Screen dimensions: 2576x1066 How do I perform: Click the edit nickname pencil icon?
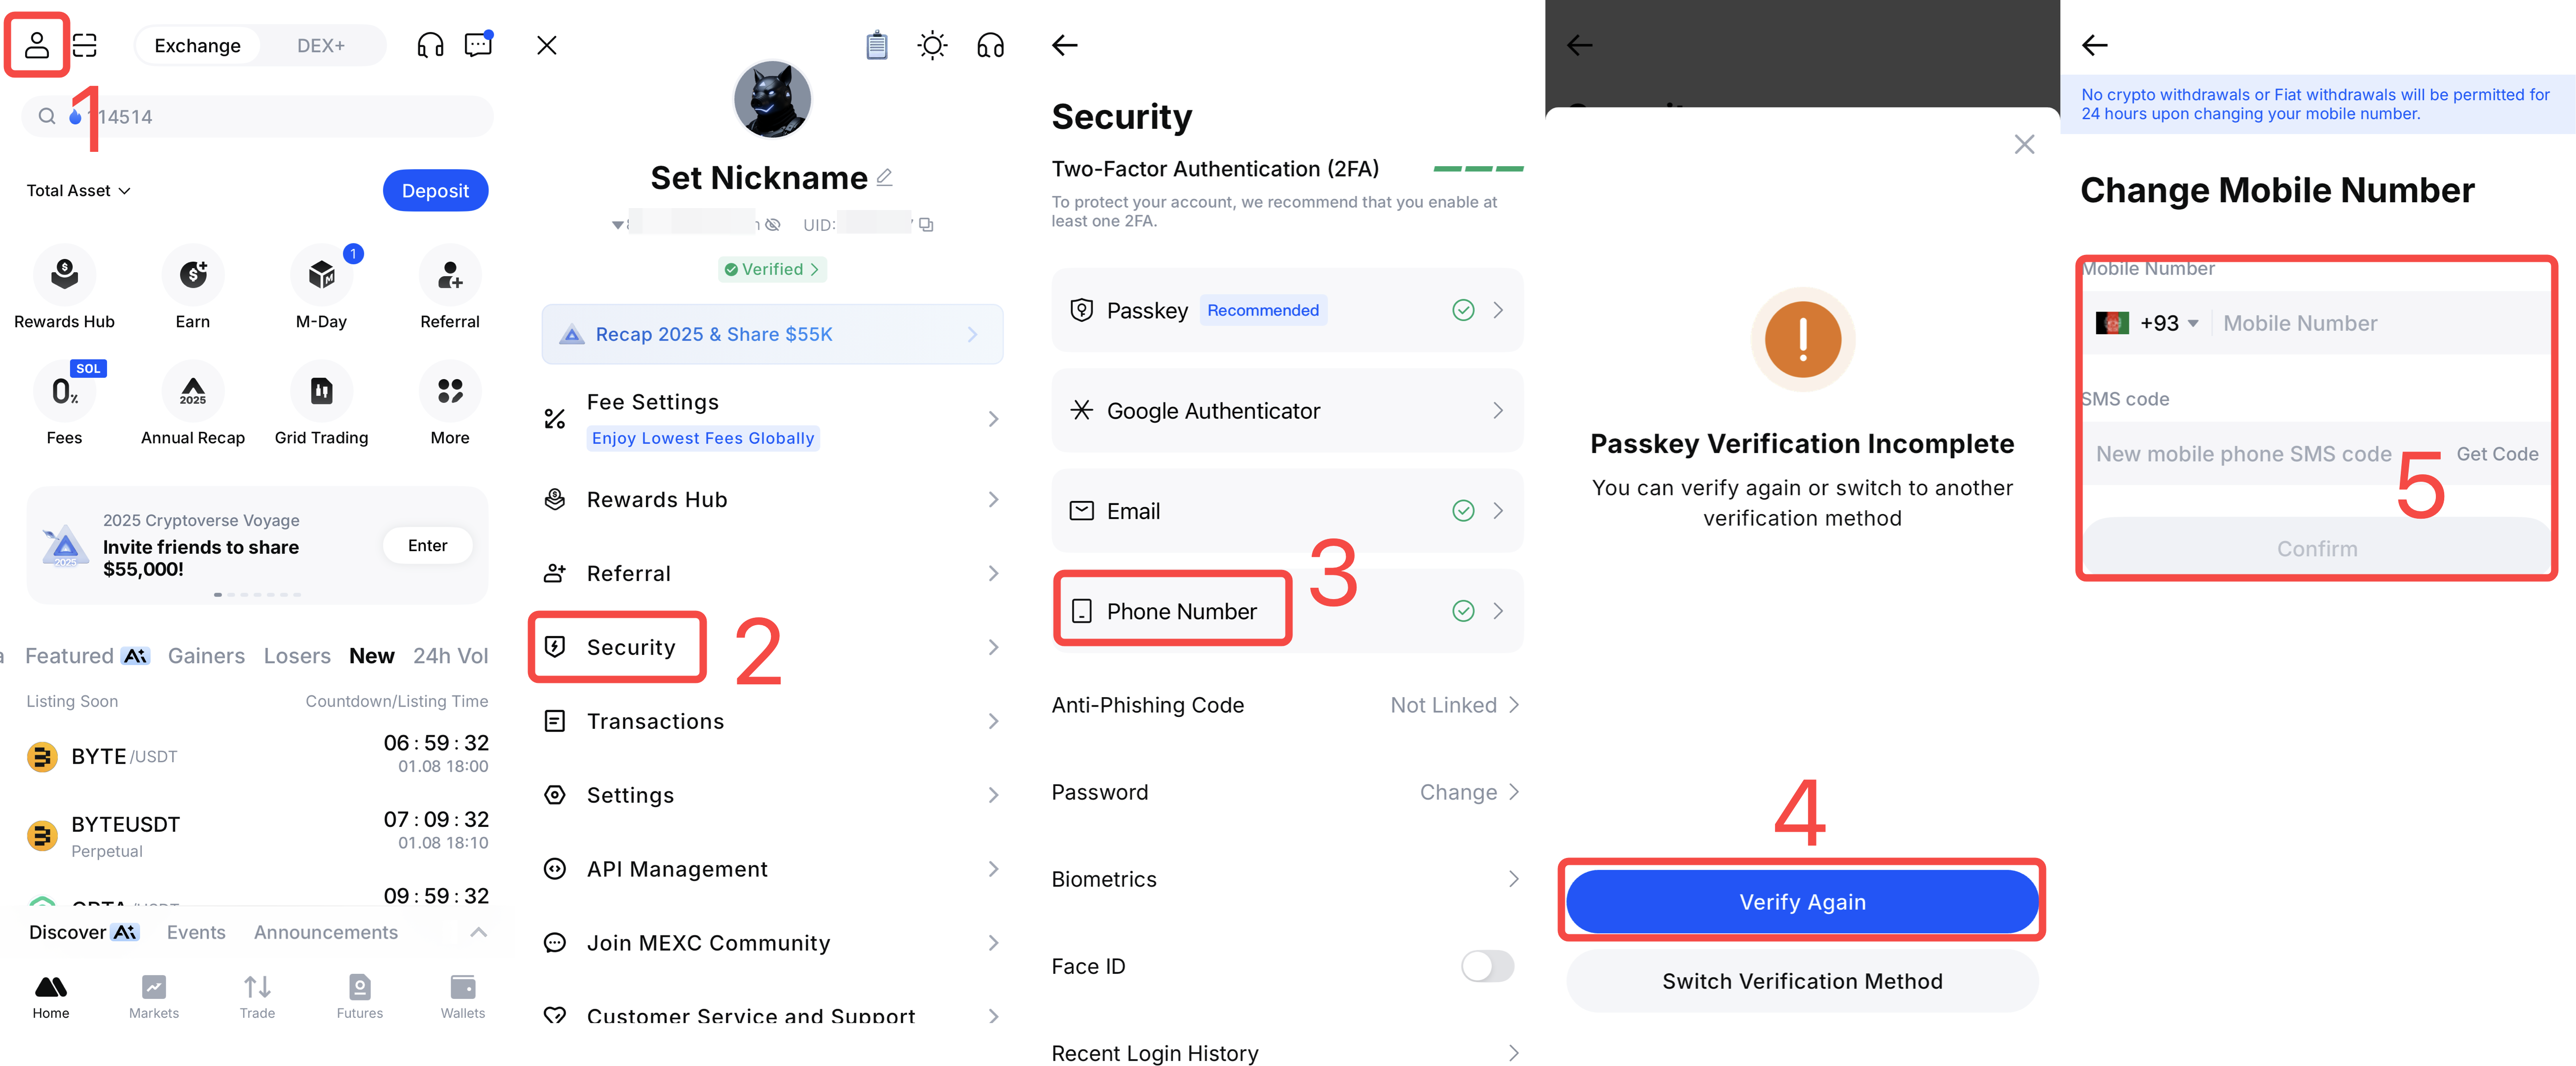click(884, 178)
